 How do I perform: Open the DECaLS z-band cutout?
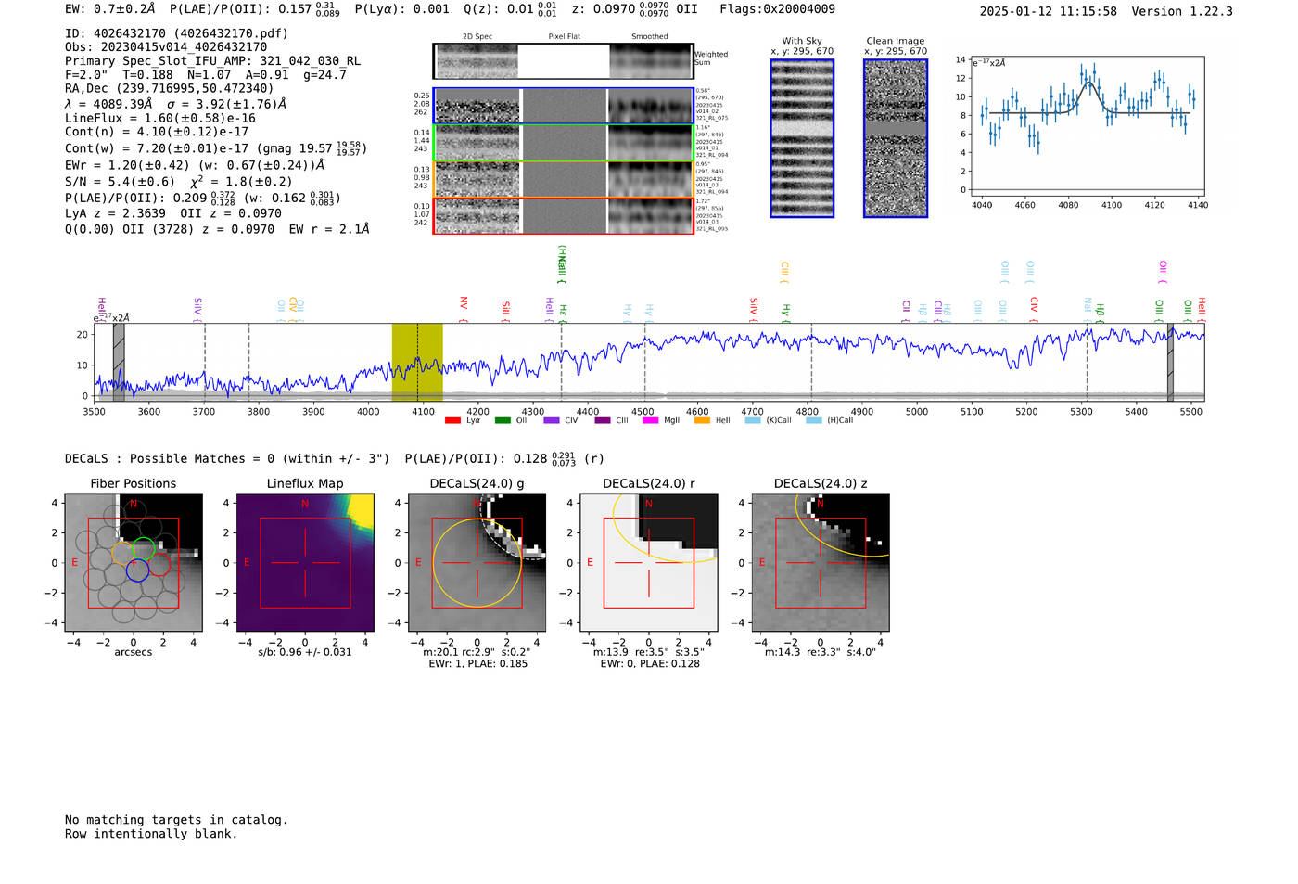click(x=821, y=563)
